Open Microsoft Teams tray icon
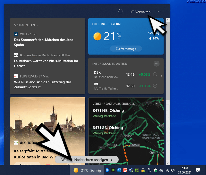 pyautogui.click(x=131, y=170)
